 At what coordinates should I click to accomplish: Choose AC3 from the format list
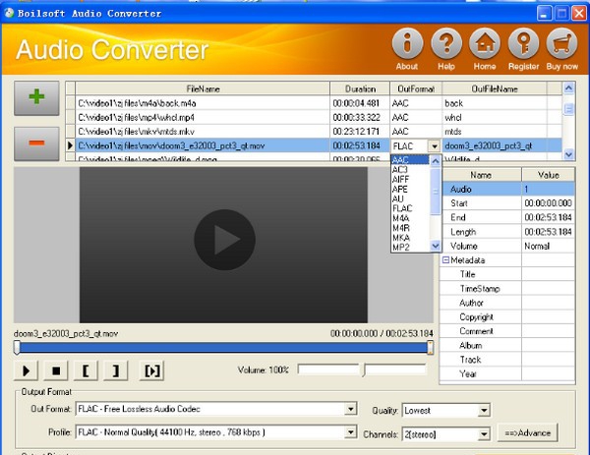(x=410, y=170)
